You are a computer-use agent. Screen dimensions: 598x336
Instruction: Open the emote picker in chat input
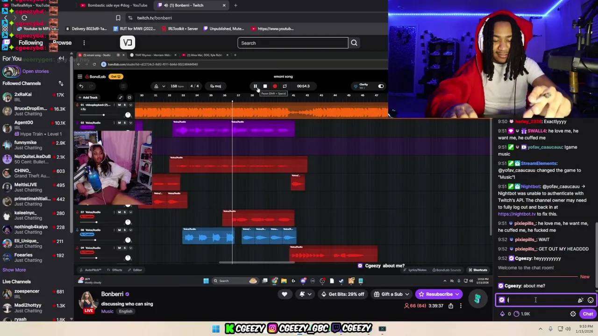(x=591, y=300)
